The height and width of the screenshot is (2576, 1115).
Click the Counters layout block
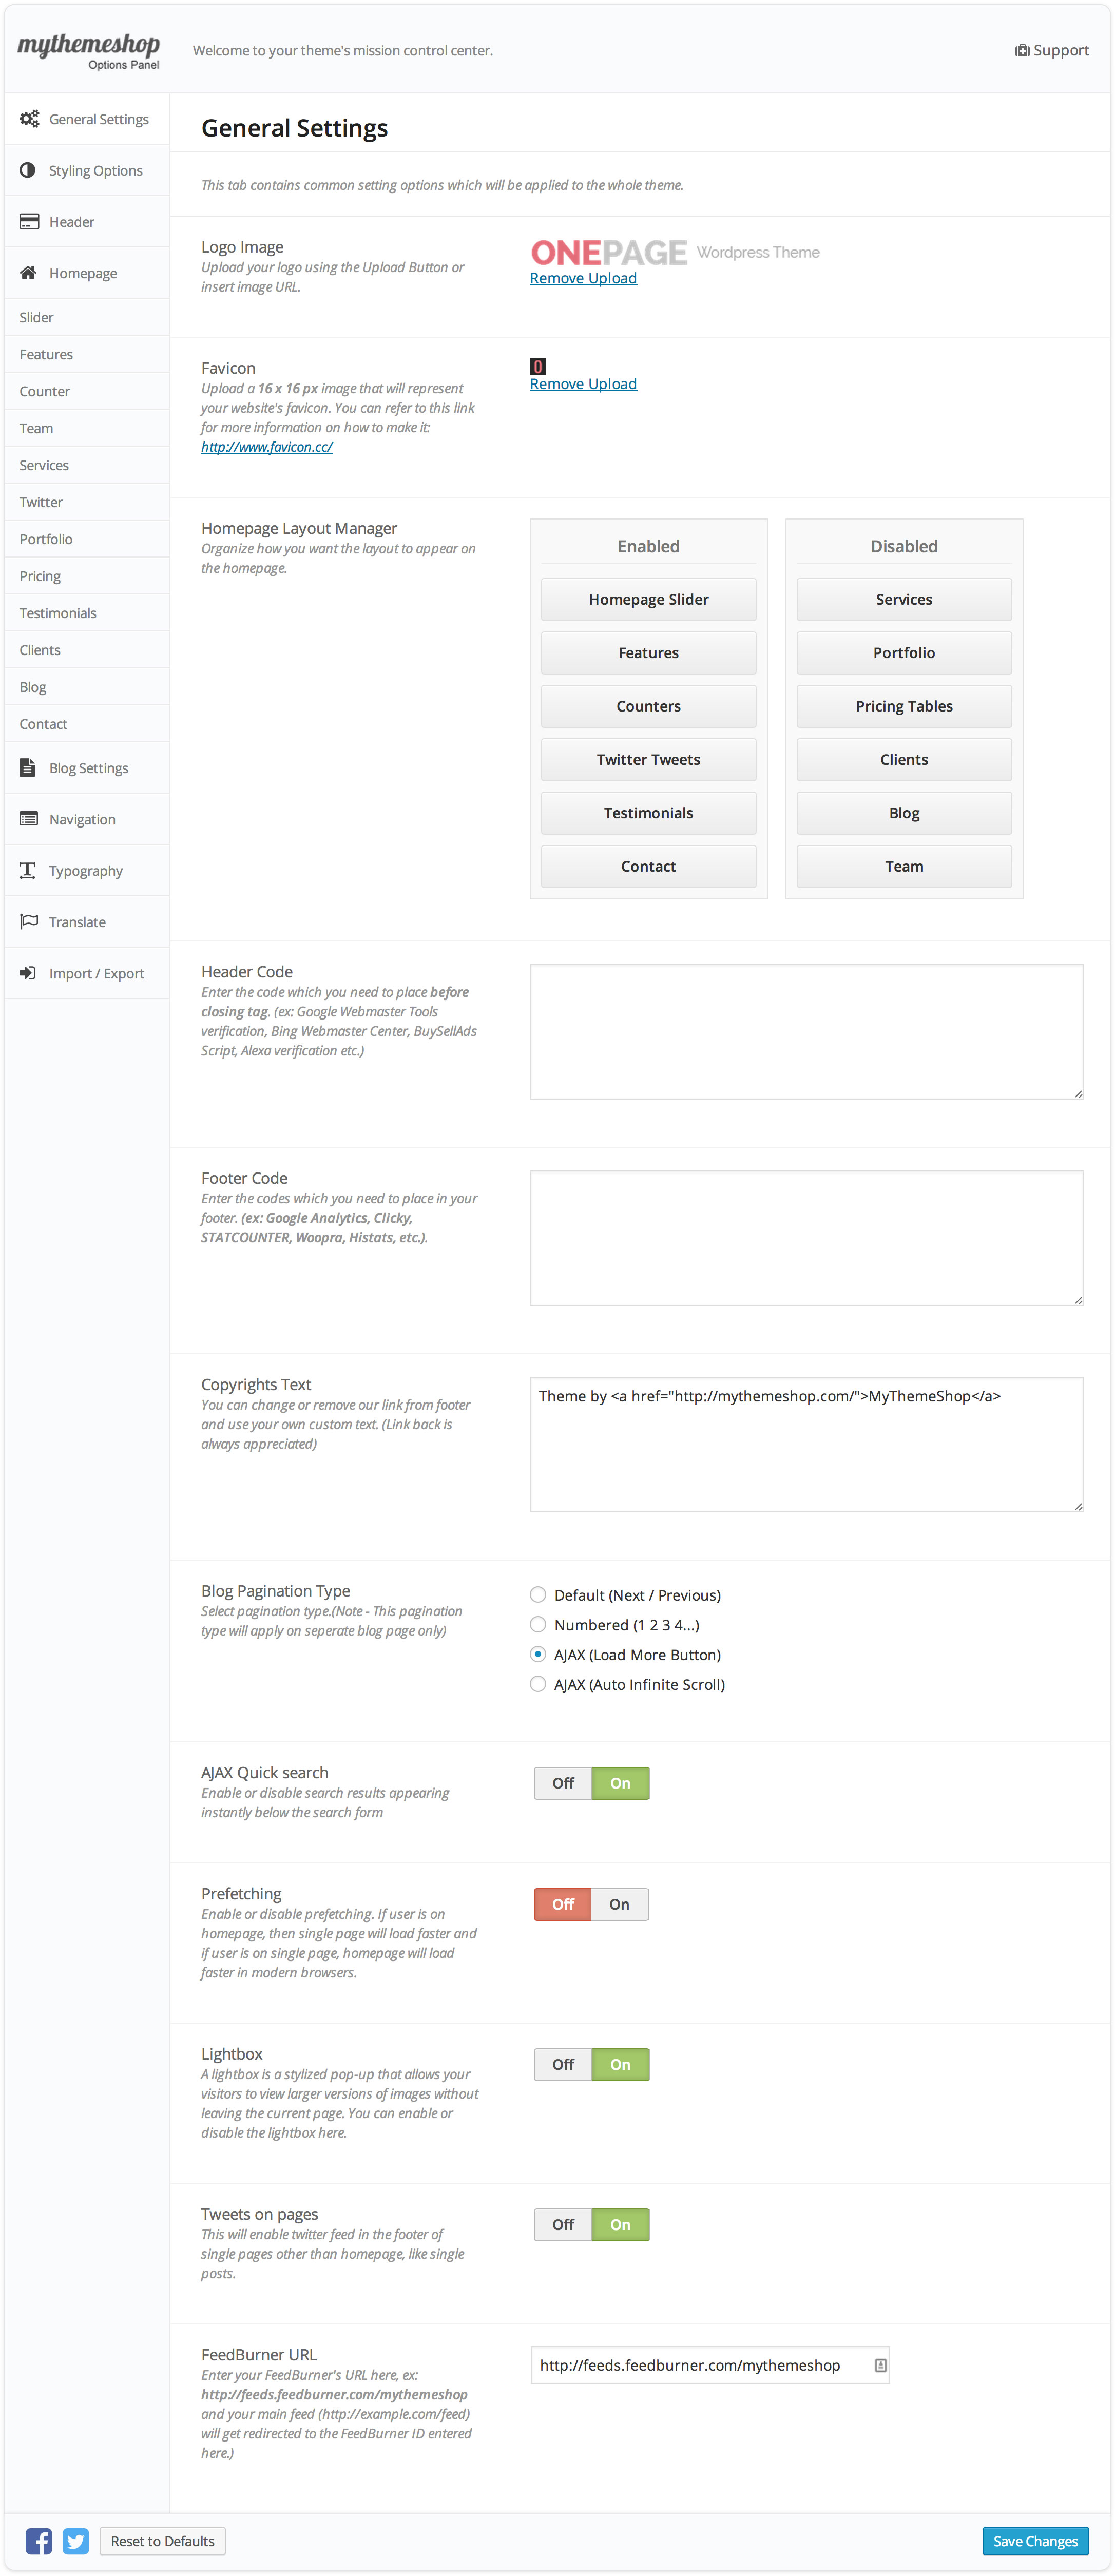(x=648, y=706)
